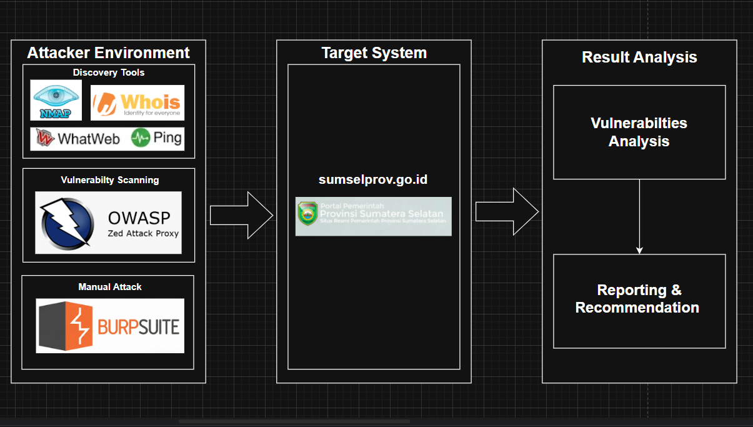Click the Vulnerabilties Analysis box
The width and height of the screenshot is (753, 427).
[639, 133]
